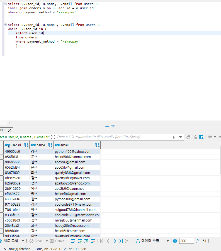Click the panel maximize arrows on the divider
The height and width of the screenshot is (251, 221).
tap(110, 126)
